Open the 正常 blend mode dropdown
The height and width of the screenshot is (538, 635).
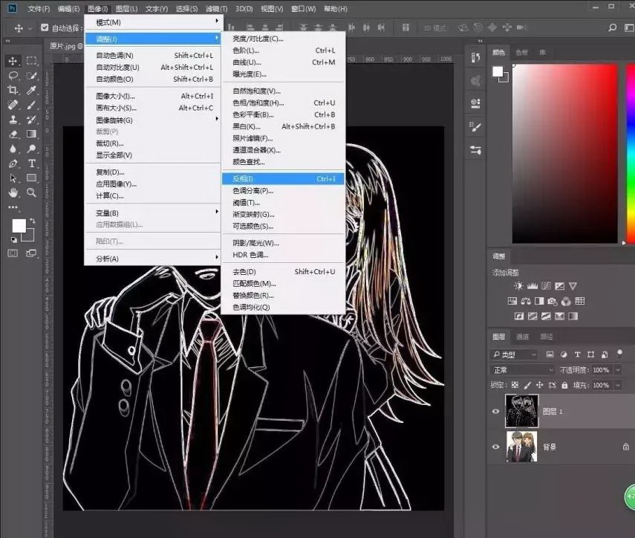522,370
